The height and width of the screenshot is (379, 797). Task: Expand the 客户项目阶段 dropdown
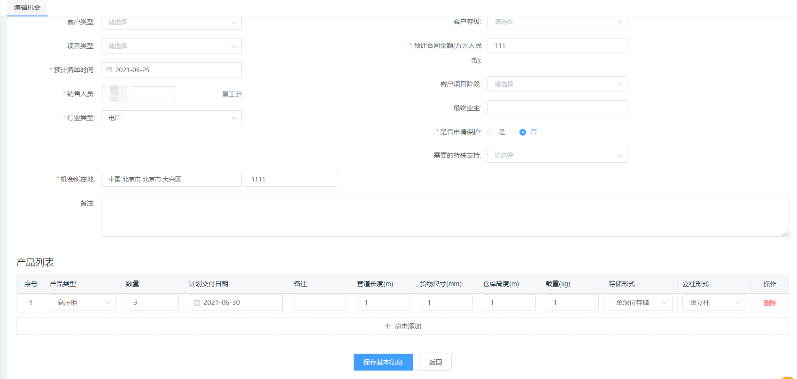click(557, 84)
